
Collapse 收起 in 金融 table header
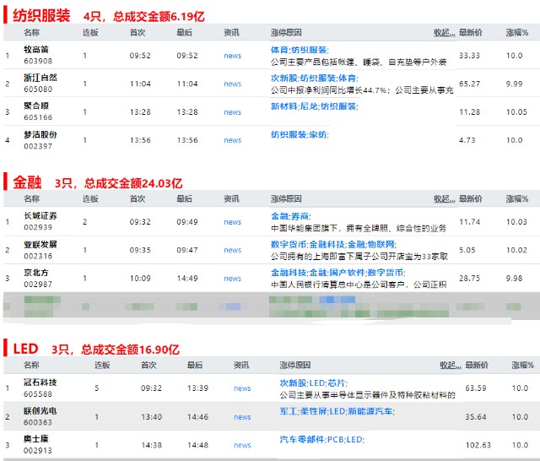pos(445,198)
